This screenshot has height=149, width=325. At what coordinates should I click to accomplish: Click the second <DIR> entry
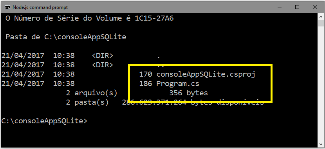103,65
